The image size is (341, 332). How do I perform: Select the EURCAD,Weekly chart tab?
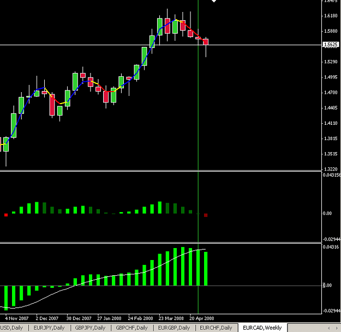click(262, 328)
